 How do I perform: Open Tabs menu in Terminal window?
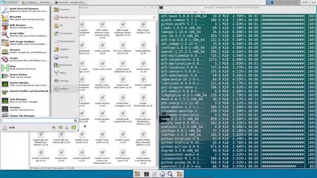click(x=196, y=12)
